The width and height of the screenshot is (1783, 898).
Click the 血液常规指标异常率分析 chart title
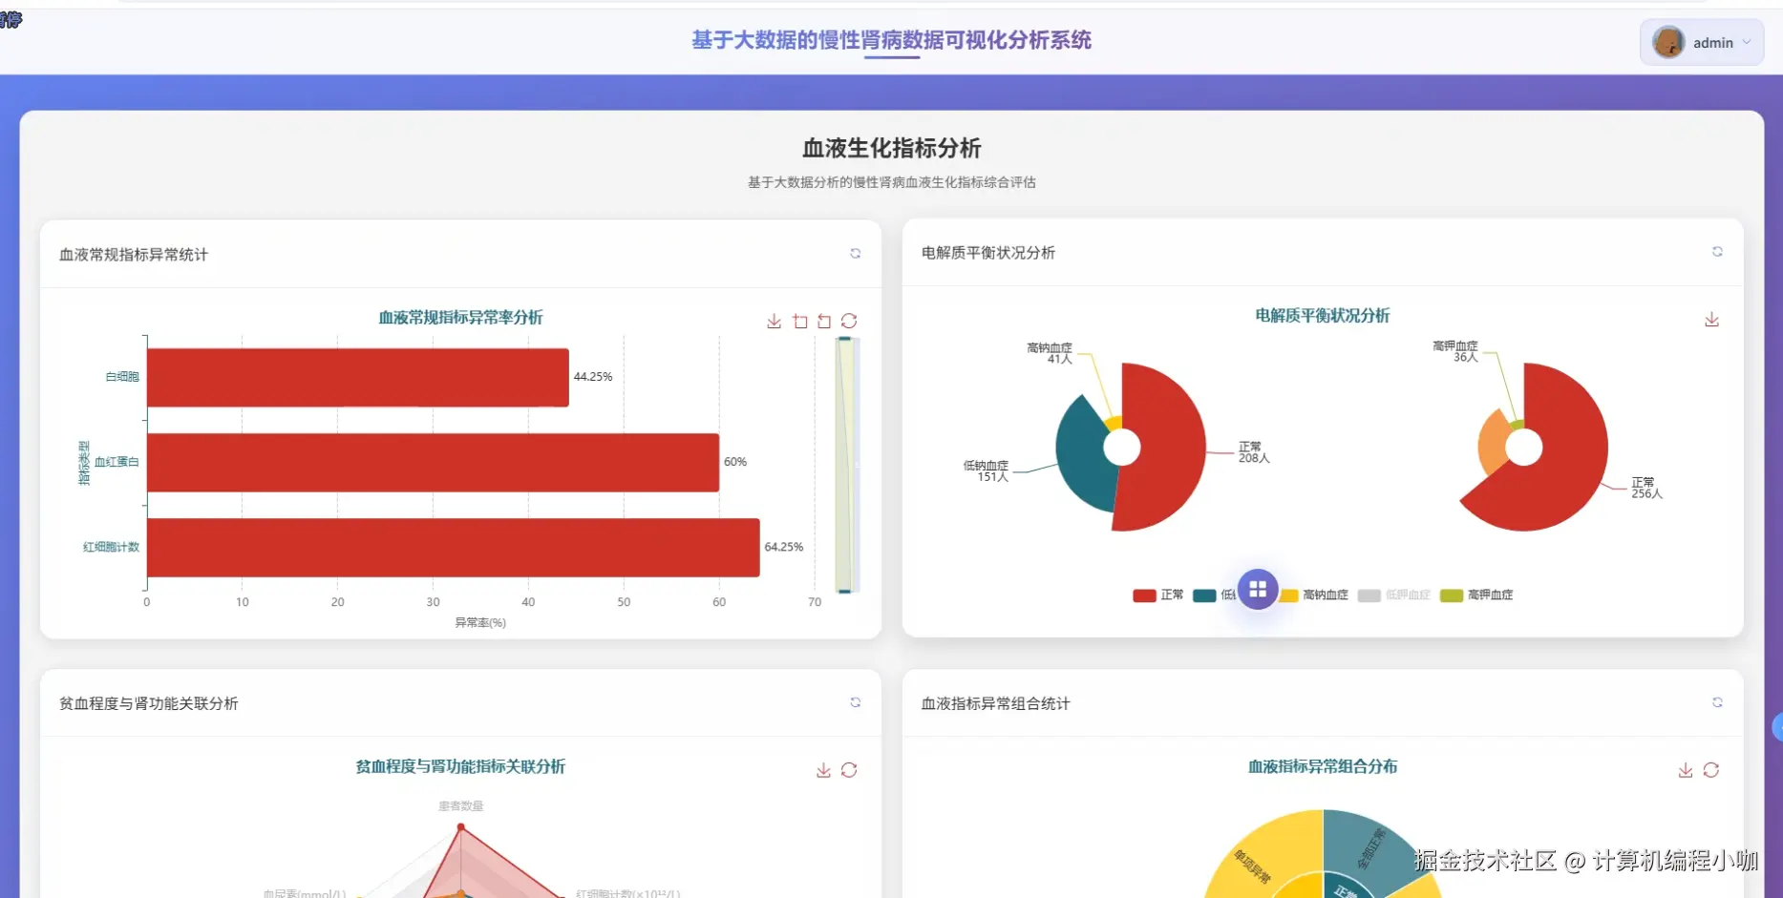point(460,318)
